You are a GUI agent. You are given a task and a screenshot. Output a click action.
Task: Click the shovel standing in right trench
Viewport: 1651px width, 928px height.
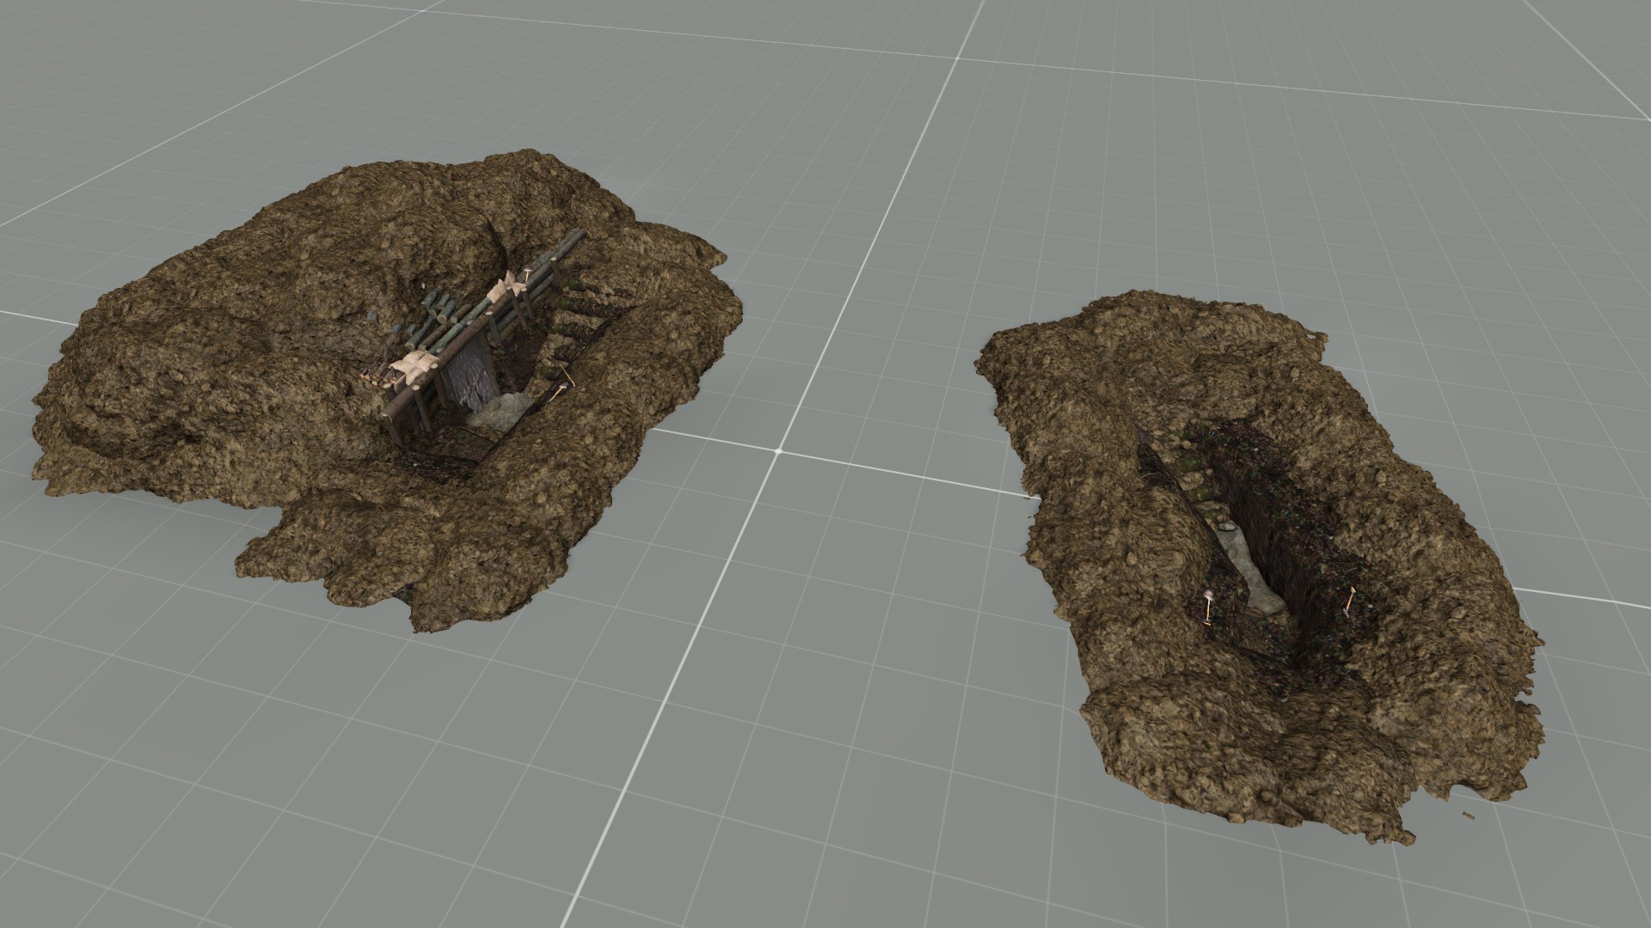click(x=1209, y=607)
